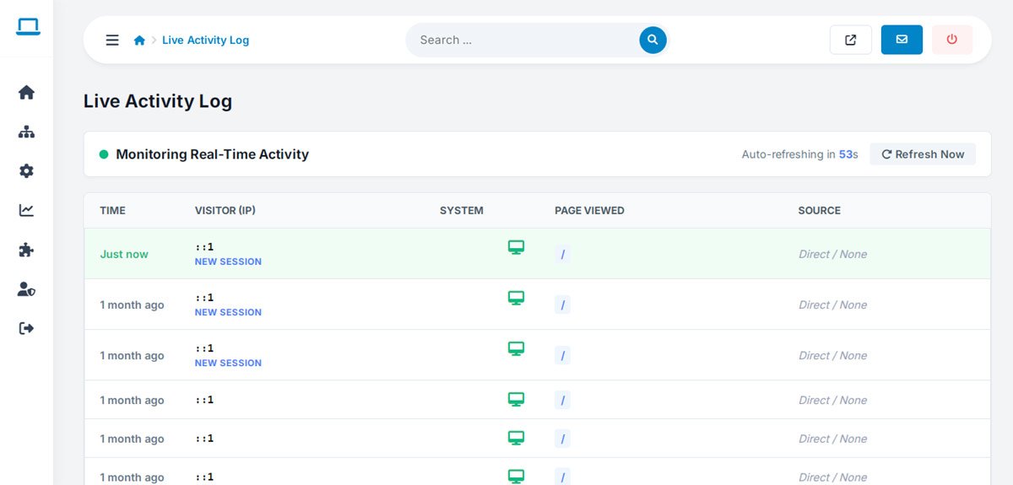
Task: Open page viewed slash in fourth row
Action: pyautogui.click(x=562, y=400)
